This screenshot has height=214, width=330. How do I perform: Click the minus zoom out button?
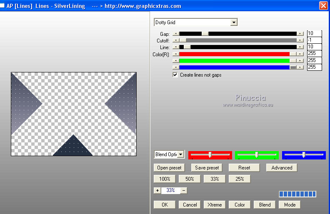[x=184, y=190]
